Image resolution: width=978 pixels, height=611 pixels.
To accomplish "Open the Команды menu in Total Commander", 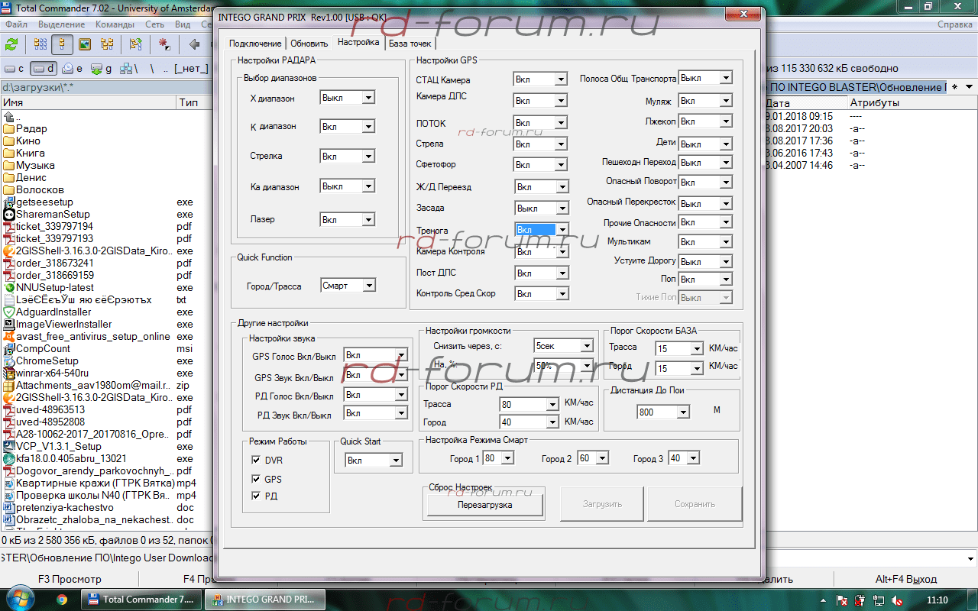I will pos(115,24).
